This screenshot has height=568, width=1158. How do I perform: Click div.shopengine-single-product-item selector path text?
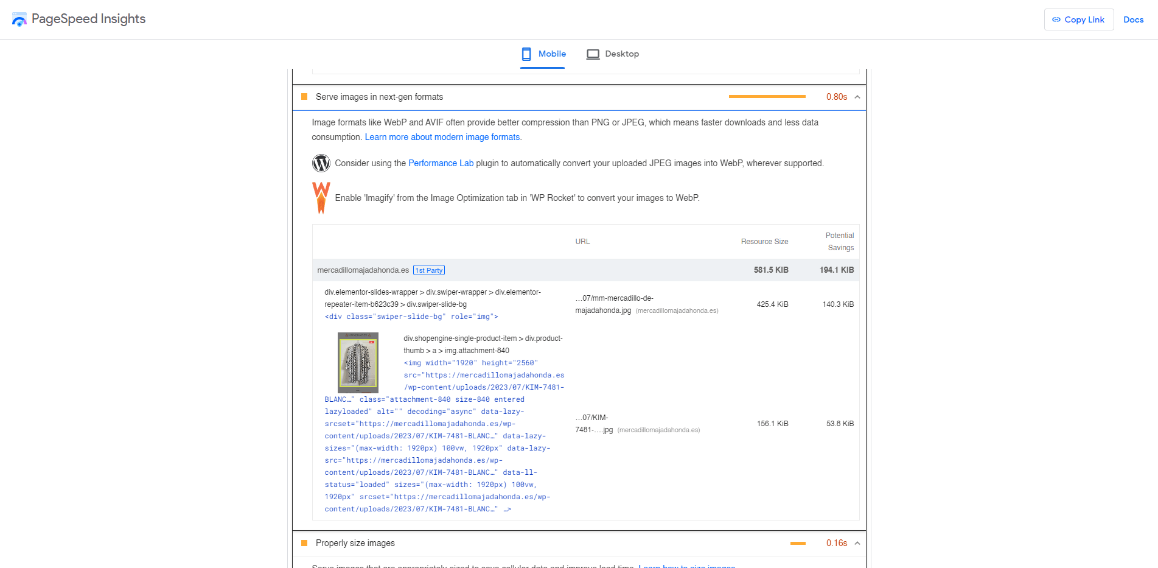(483, 345)
